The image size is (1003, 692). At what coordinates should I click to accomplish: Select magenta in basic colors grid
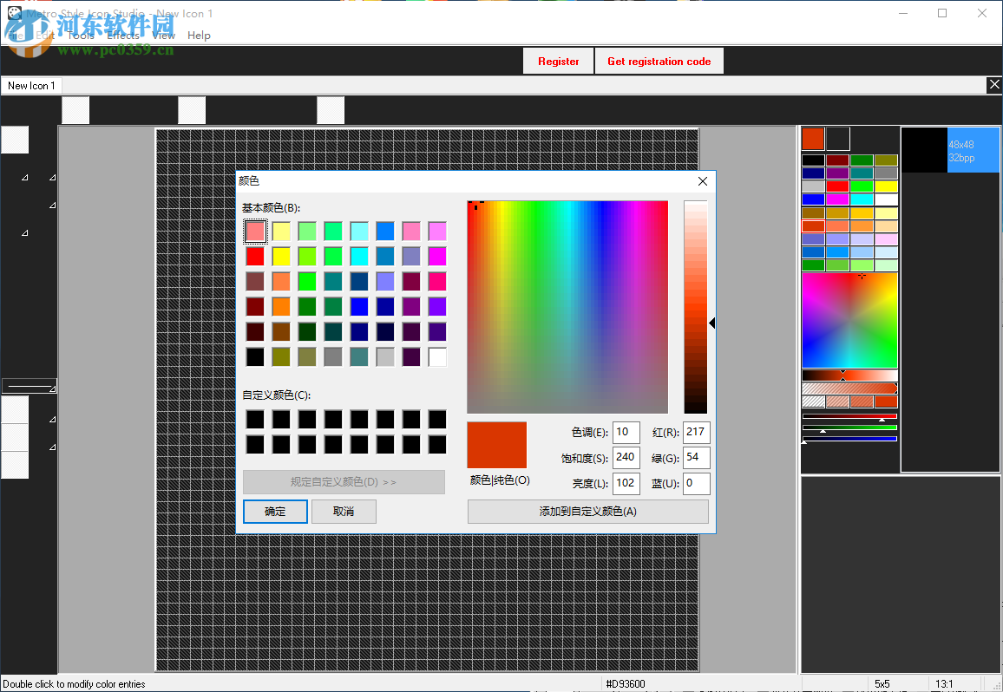point(437,257)
